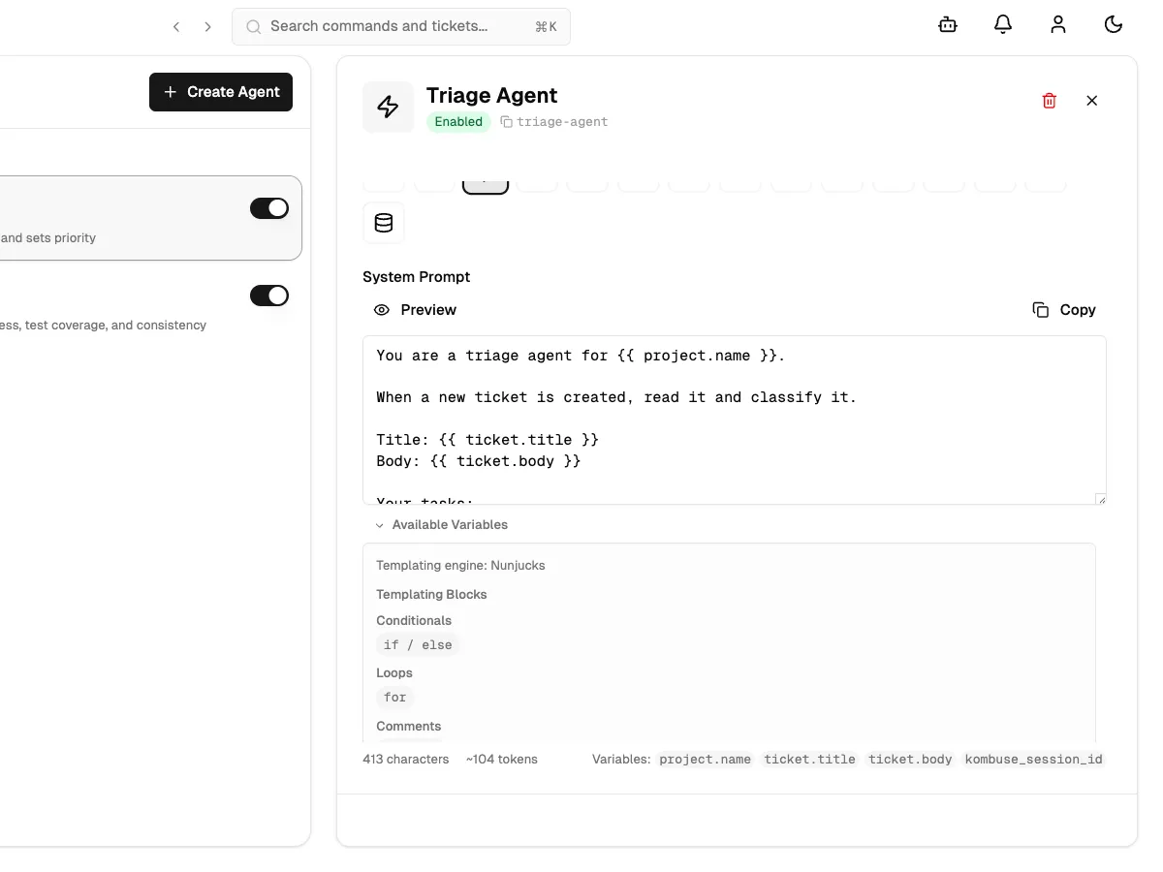Open the AI agent bot icon in header
Image resolution: width=1163 pixels, height=872 pixels.
pyautogui.click(x=947, y=24)
